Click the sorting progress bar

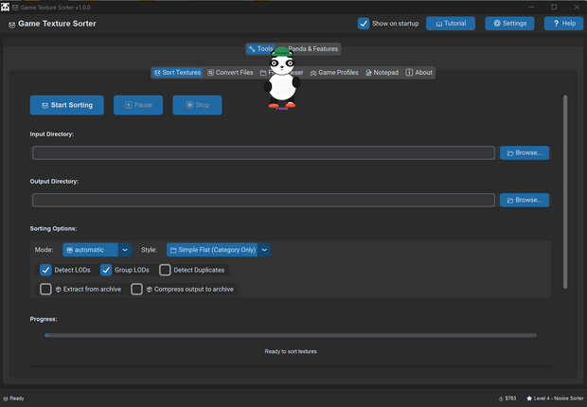coord(290,335)
